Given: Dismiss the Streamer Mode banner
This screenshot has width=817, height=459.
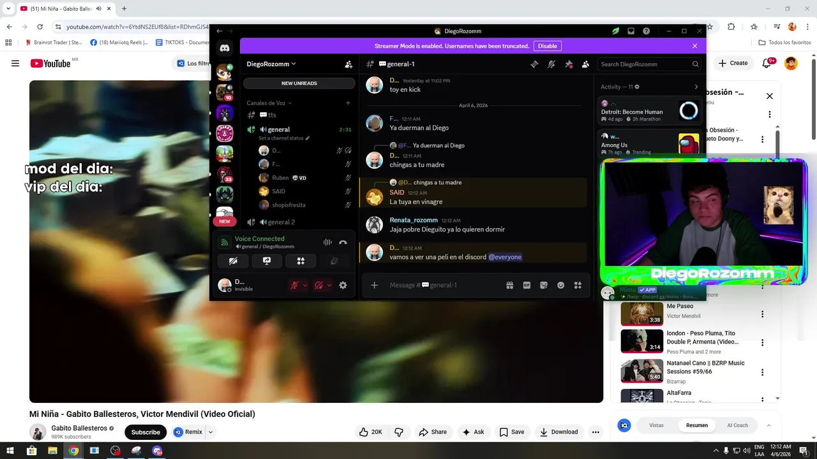Looking at the screenshot, I should tap(694, 46).
